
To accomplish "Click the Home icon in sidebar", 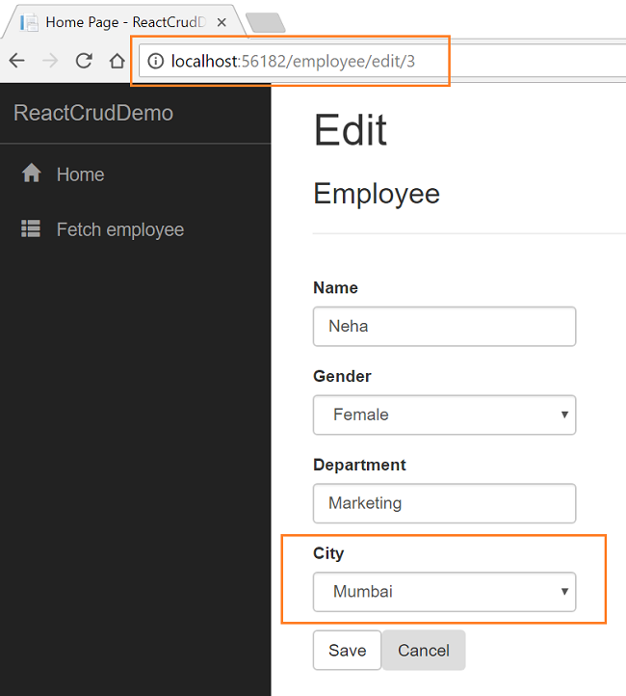I will (x=32, y=174).
